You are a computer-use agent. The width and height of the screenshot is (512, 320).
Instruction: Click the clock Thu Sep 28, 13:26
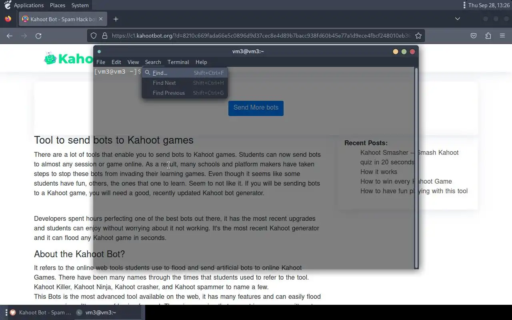(489, 5)
